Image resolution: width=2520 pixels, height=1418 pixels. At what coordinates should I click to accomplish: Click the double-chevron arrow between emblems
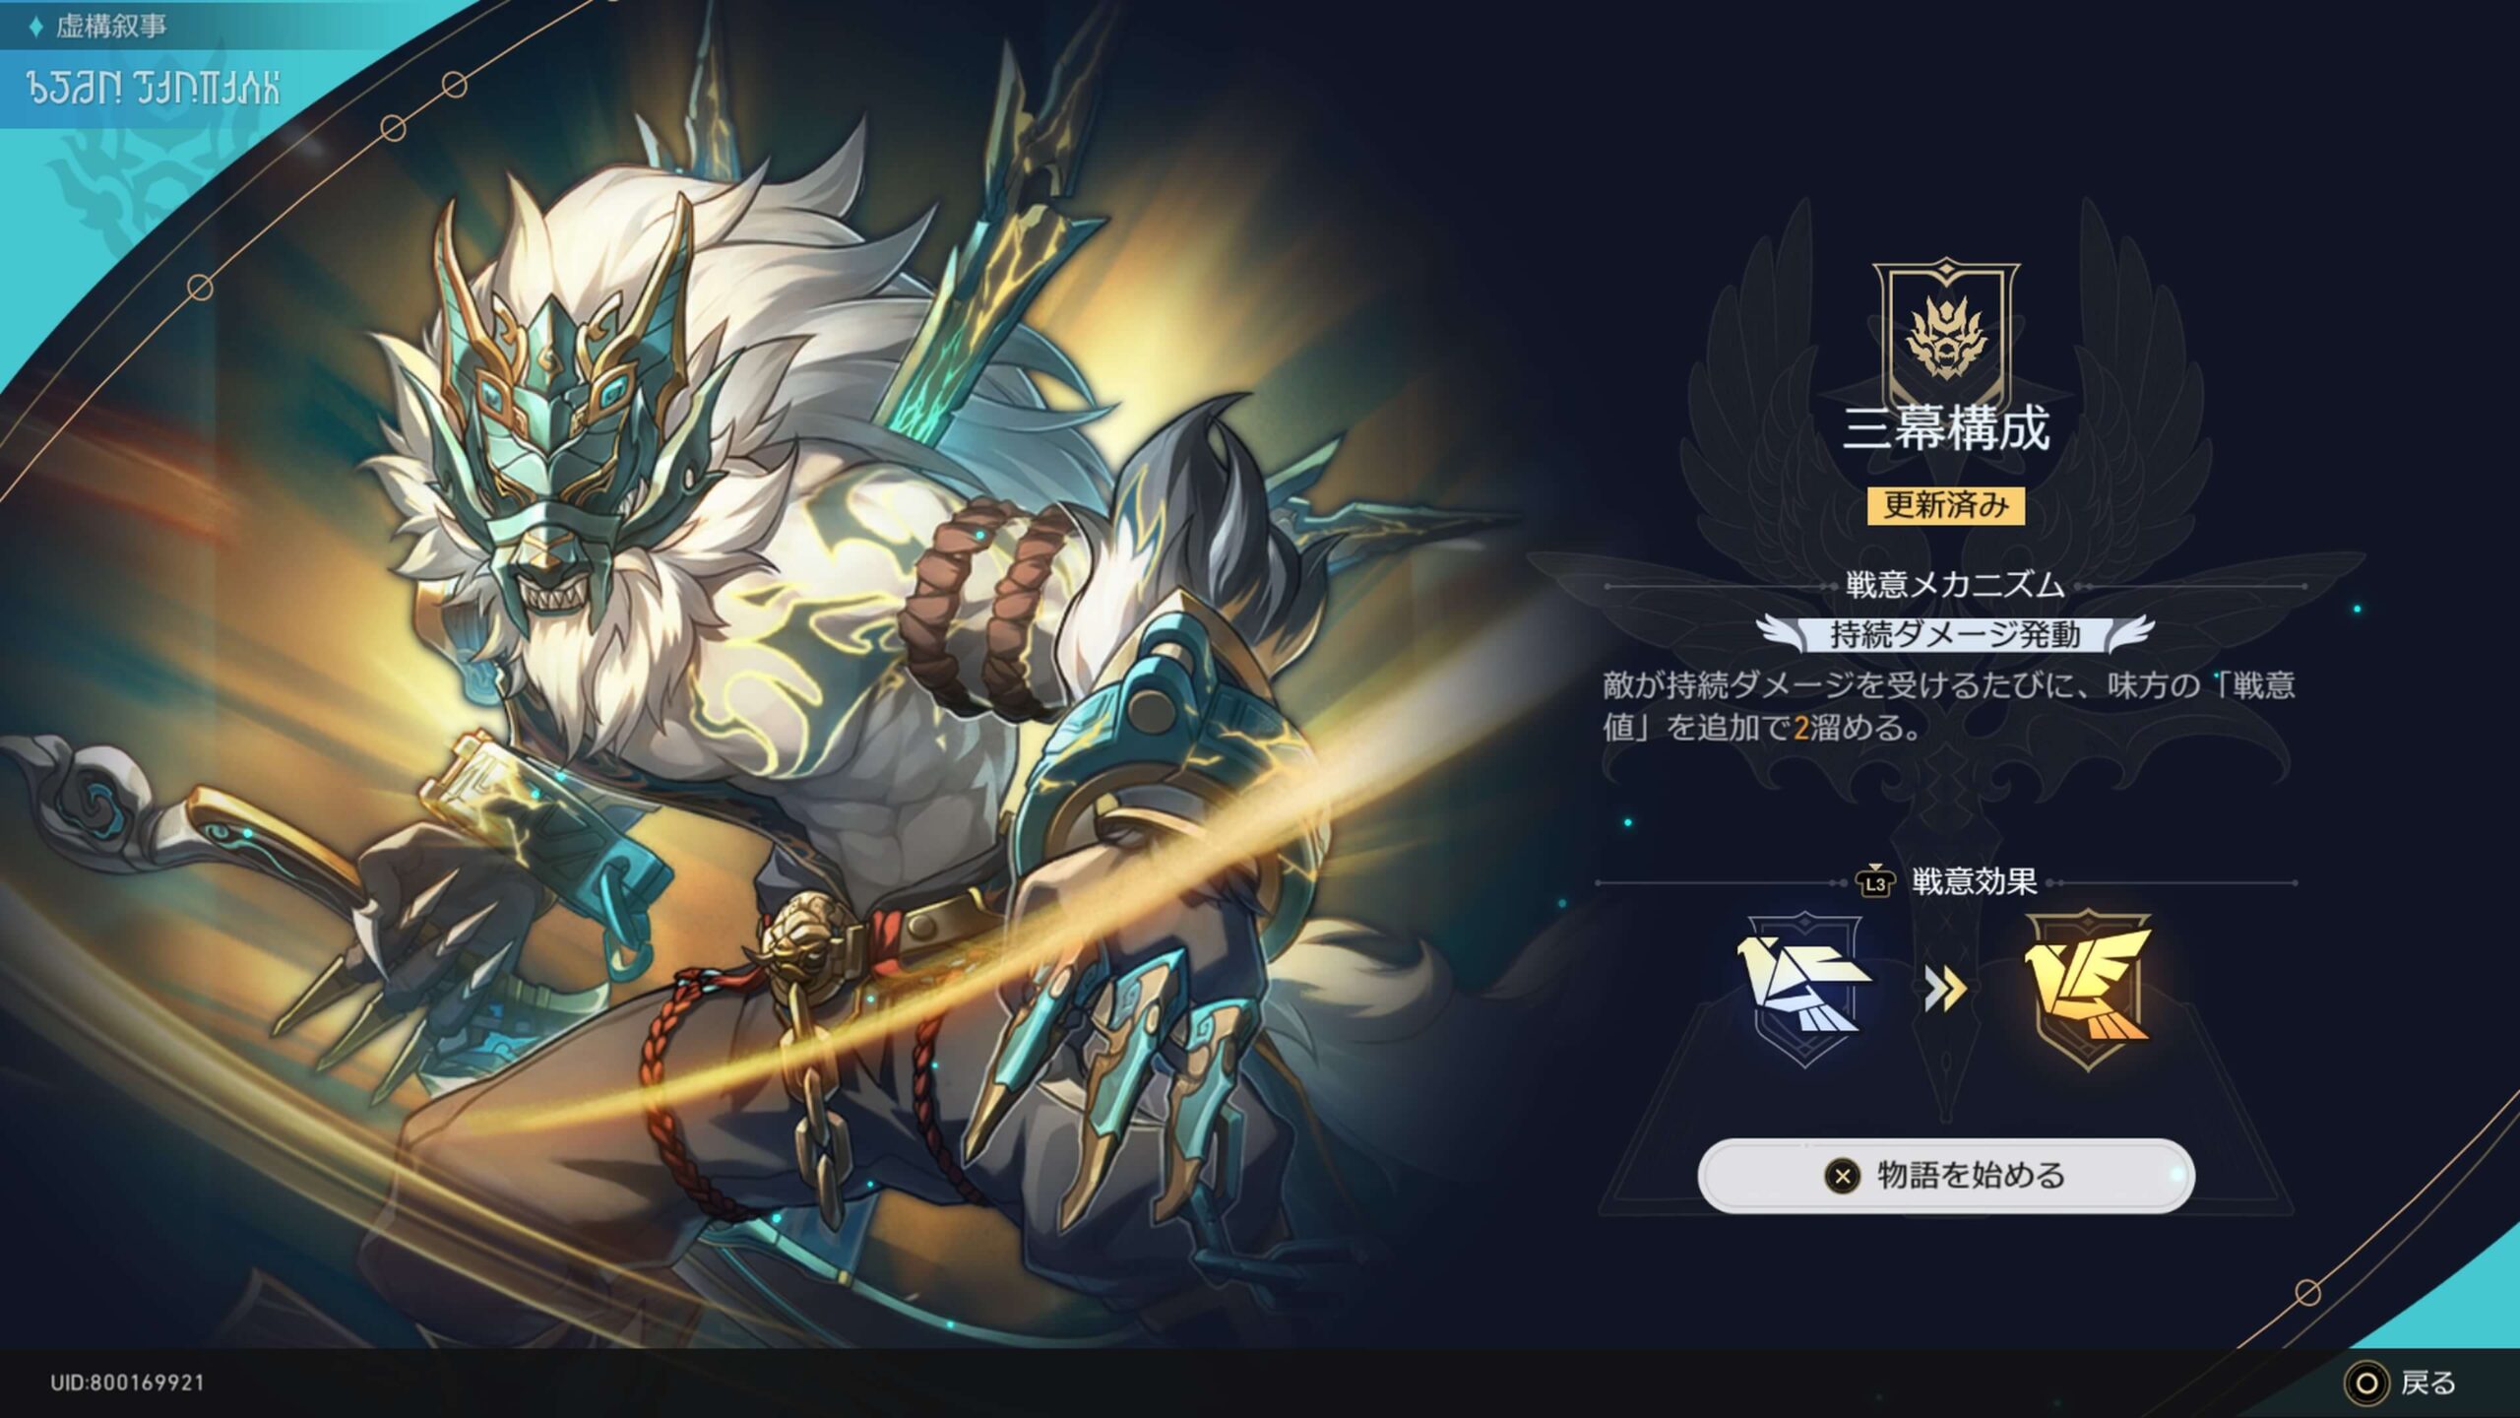tap(1945, 990)
